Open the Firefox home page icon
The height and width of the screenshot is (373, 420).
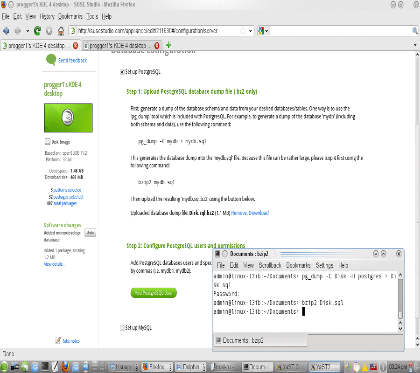(61, 31)
